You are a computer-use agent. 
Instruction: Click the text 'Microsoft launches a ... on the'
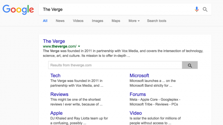tap(153, 81)
